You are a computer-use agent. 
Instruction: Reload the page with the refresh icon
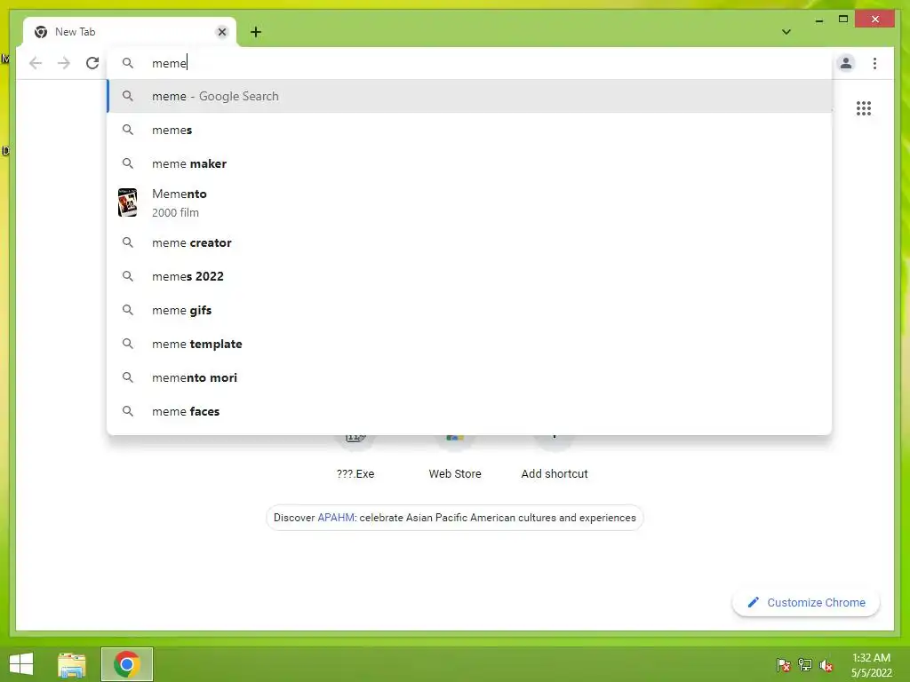92,63
